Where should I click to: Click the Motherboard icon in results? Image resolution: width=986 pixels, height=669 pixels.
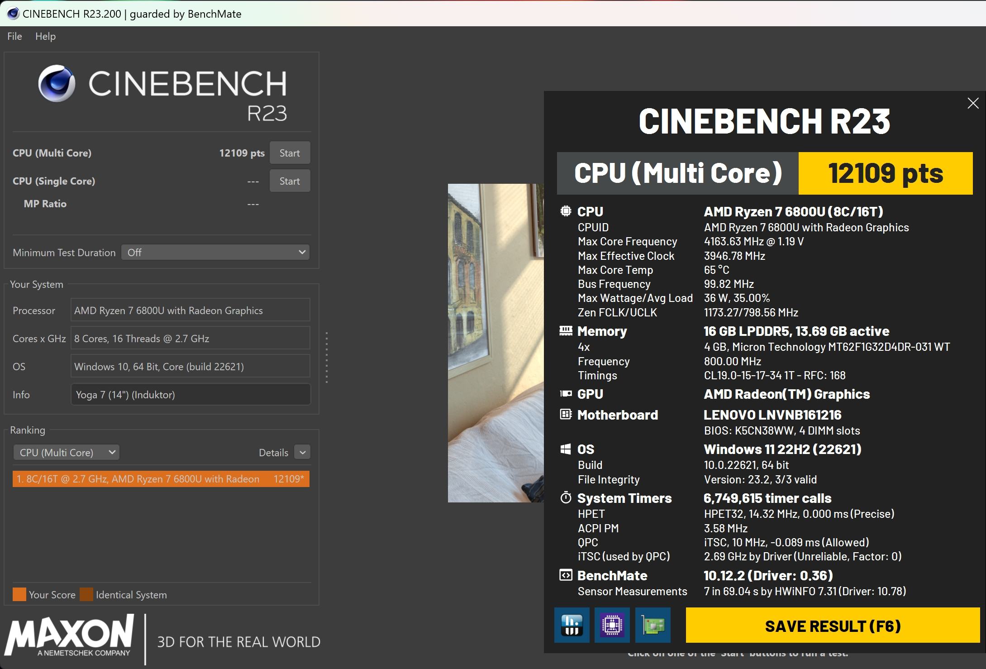[566, 414]
